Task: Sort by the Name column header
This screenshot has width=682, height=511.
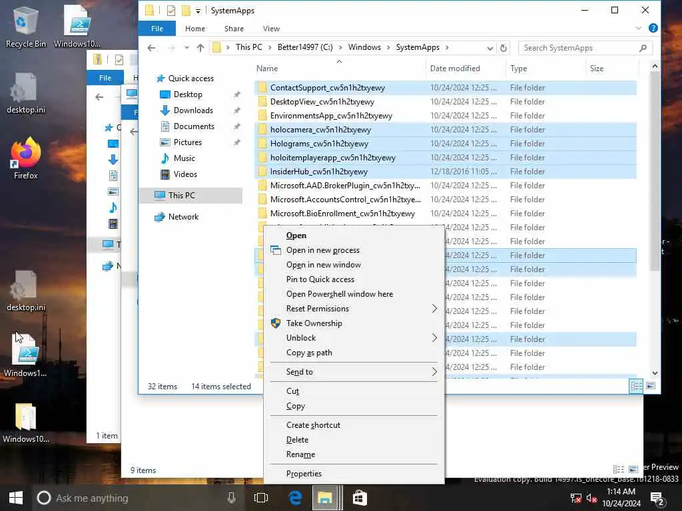Action: [x=340, y=69]
